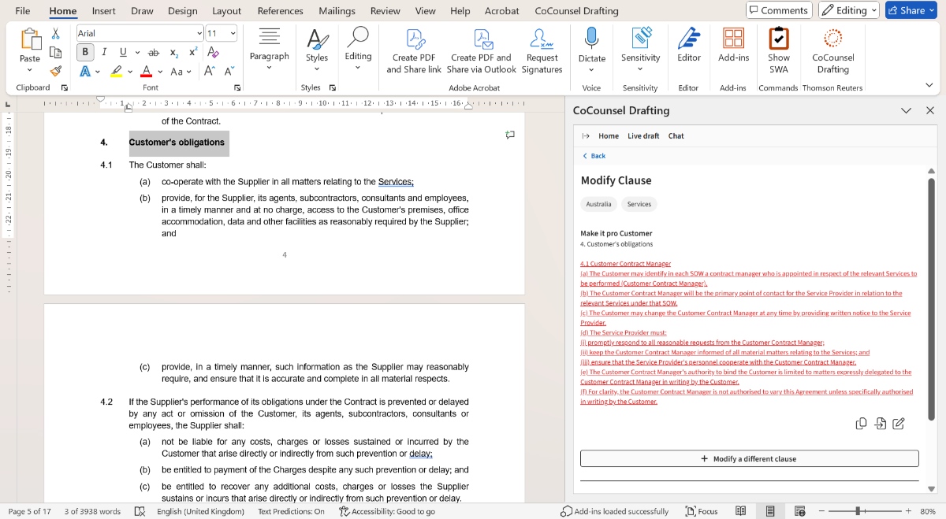Open the Live draft tab in CoCounsel
The image size is (946, 519).
[643, 135]
